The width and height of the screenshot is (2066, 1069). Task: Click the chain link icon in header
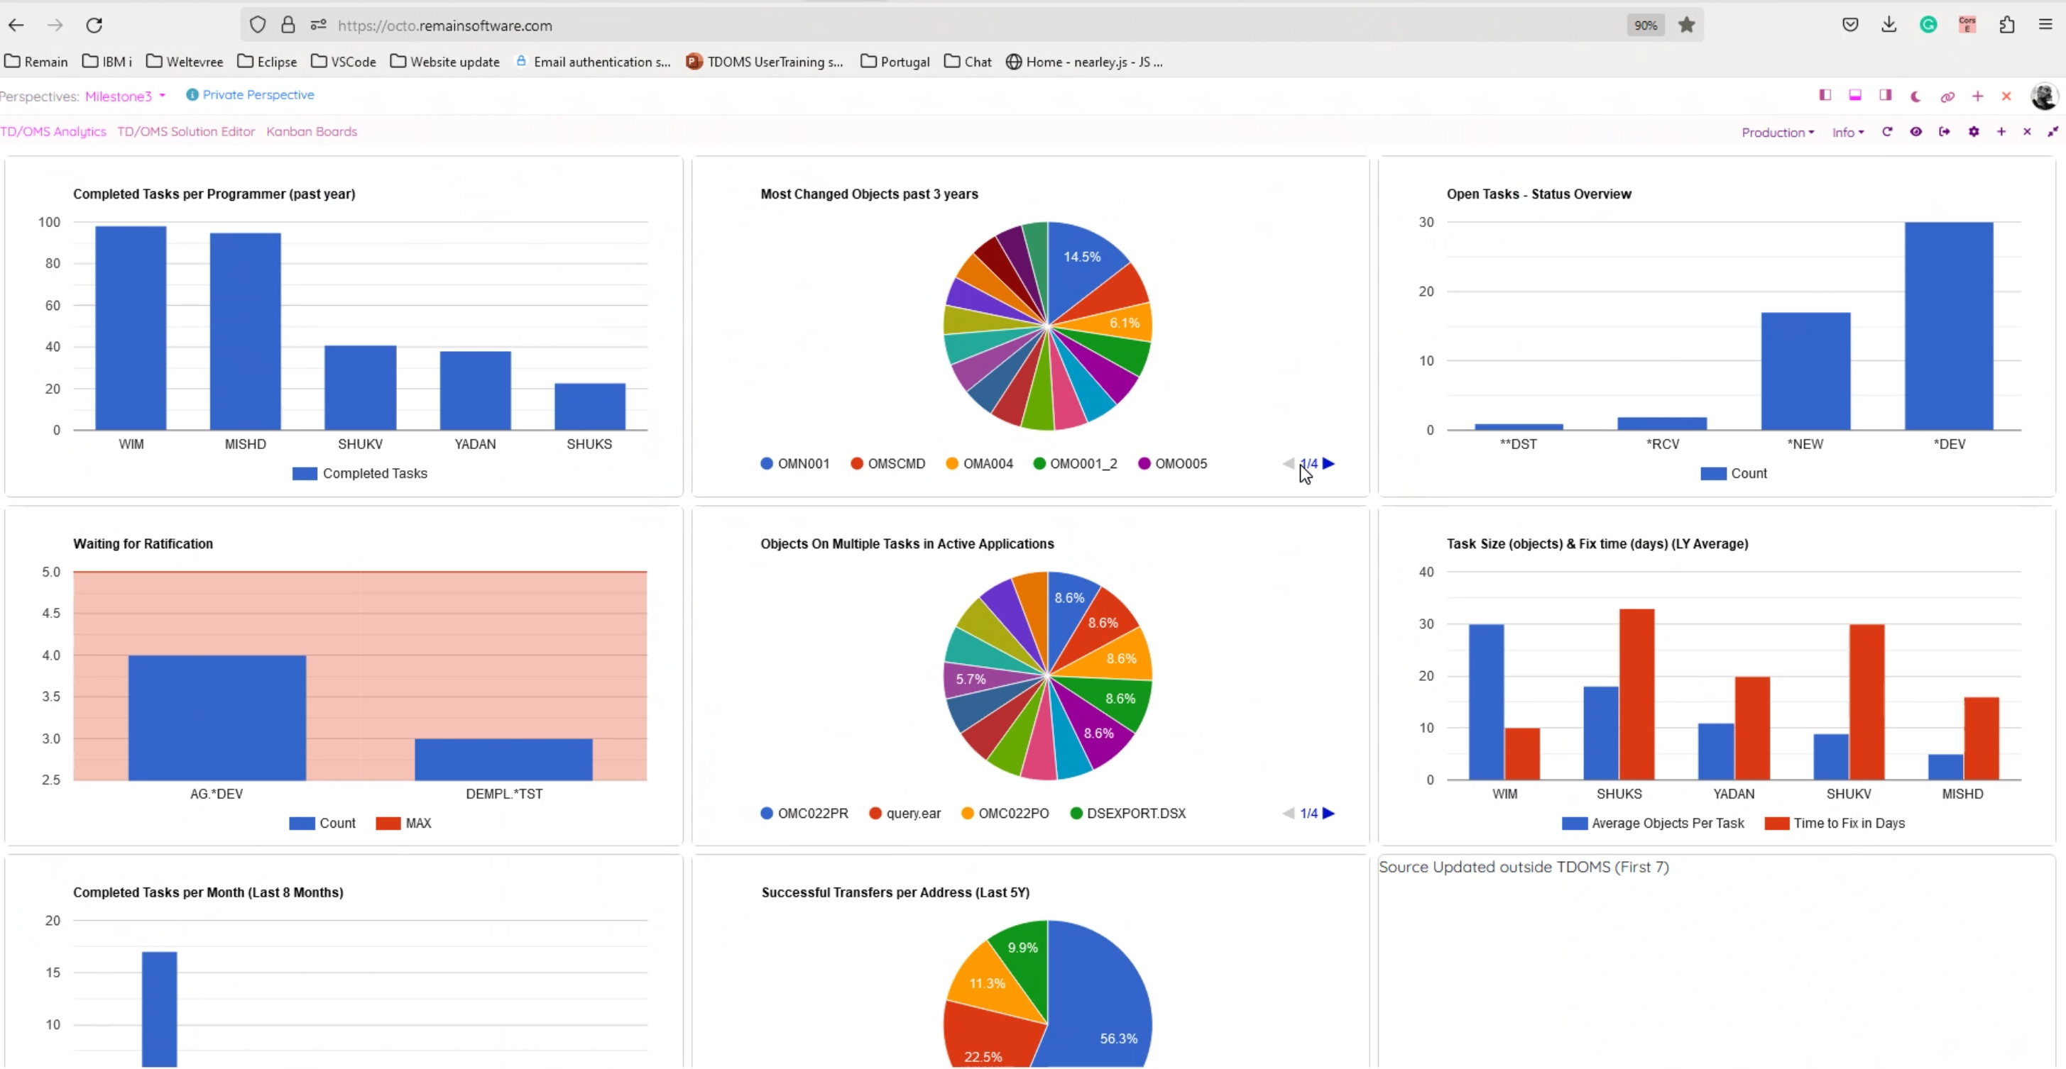(1947, 96)
